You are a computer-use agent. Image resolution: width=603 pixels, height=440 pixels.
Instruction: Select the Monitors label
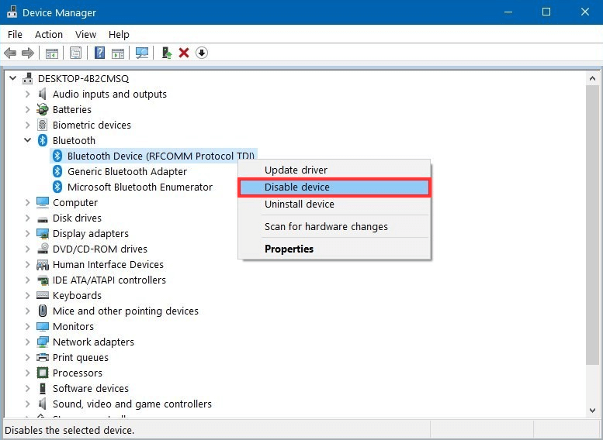pyautogui.click(x=73, y=326)
